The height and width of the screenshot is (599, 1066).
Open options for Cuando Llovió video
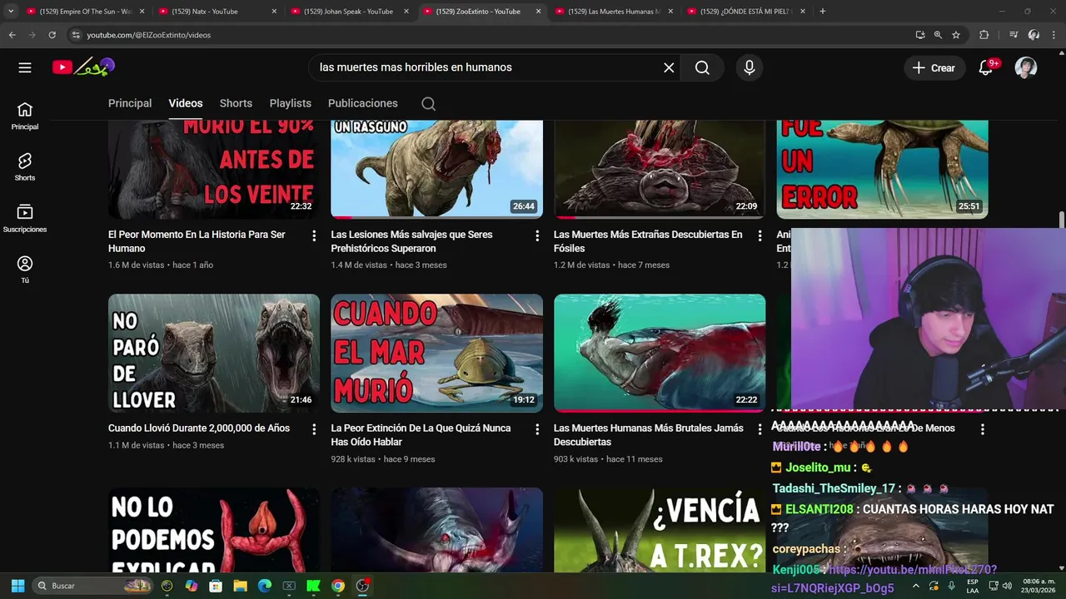[x=314, y=429]
